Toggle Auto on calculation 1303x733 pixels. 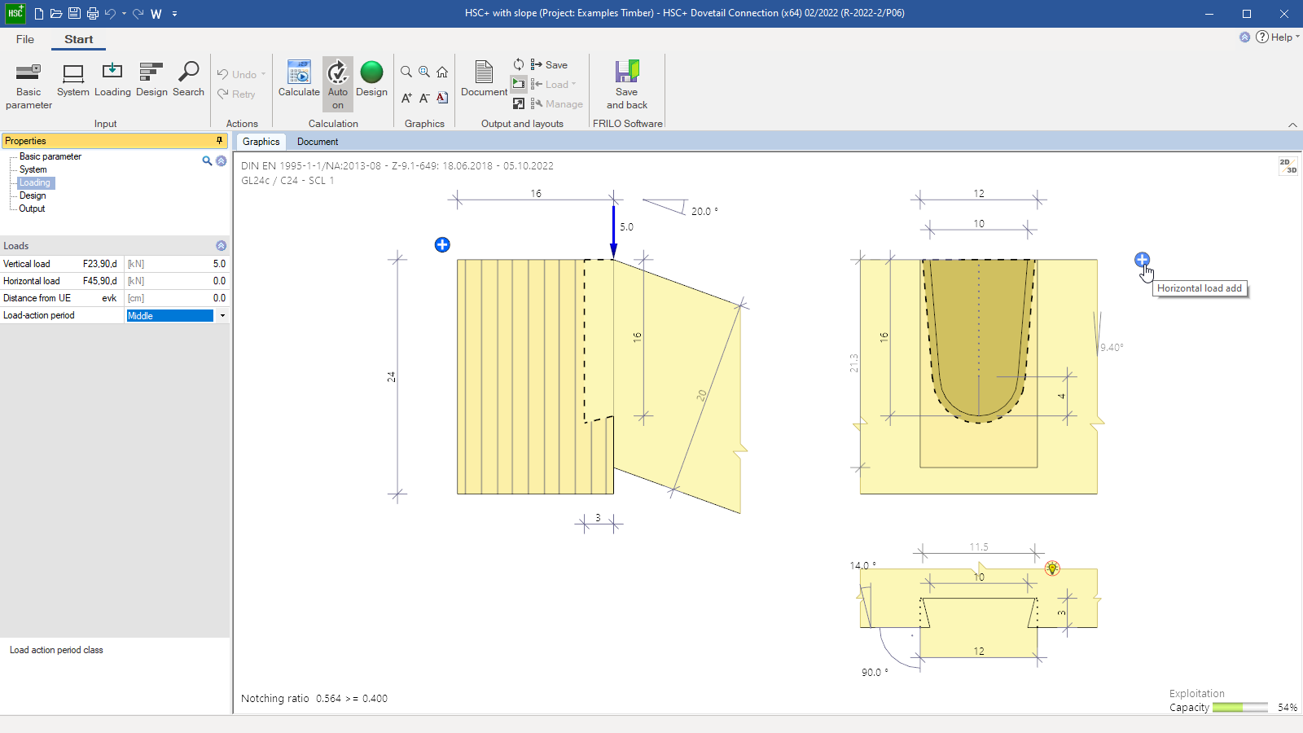point(338,85)
